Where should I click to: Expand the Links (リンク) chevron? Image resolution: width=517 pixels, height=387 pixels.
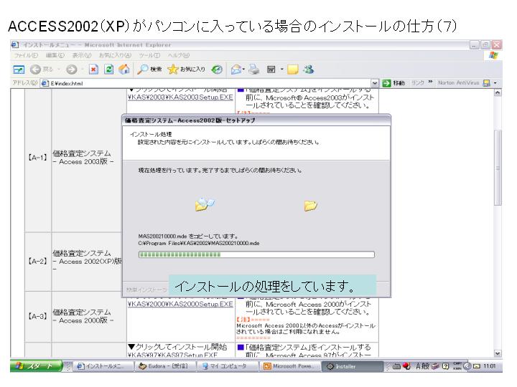click(x=430, y=82)
